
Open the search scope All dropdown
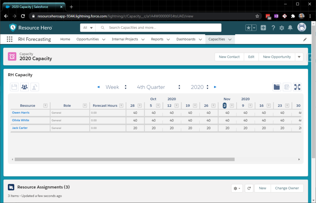pyautogui.click(x=88, y=28)
